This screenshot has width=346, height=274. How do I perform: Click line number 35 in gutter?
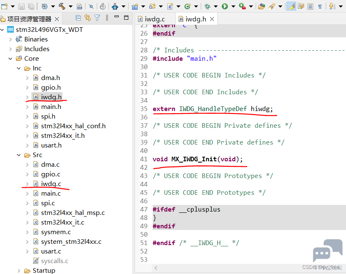[144, 109]
